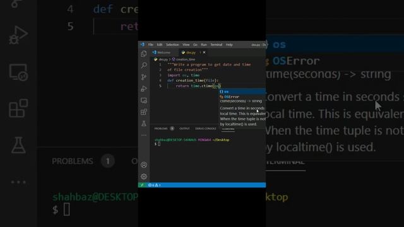This screenshot has width=404, height=227.
Task: Click the green remote indicator in the status bar
Action: pos(142,185)
